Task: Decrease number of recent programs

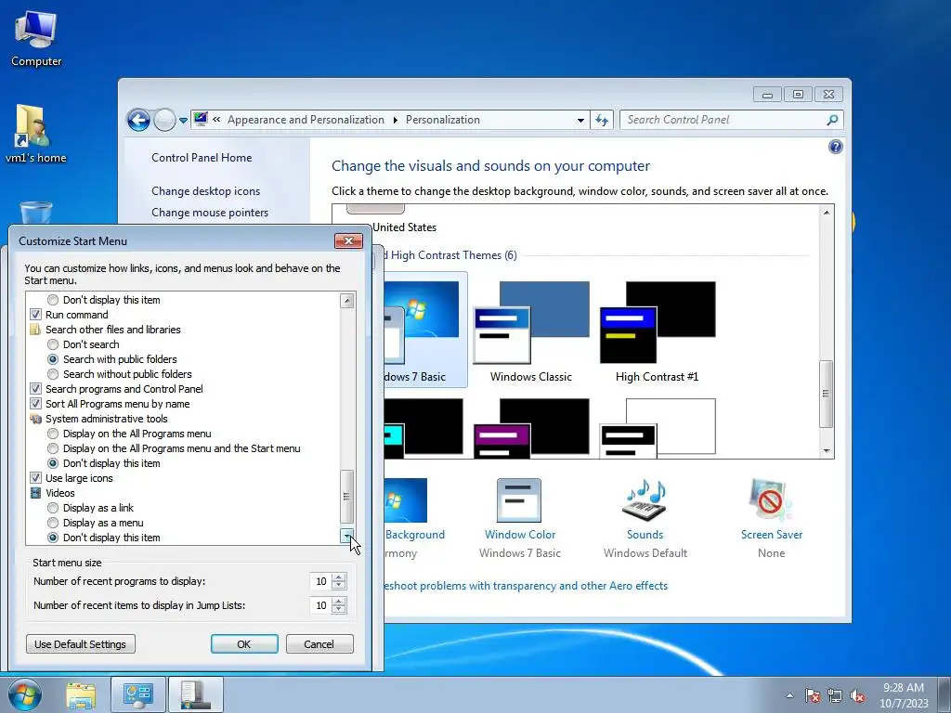Action: point(339,585)
